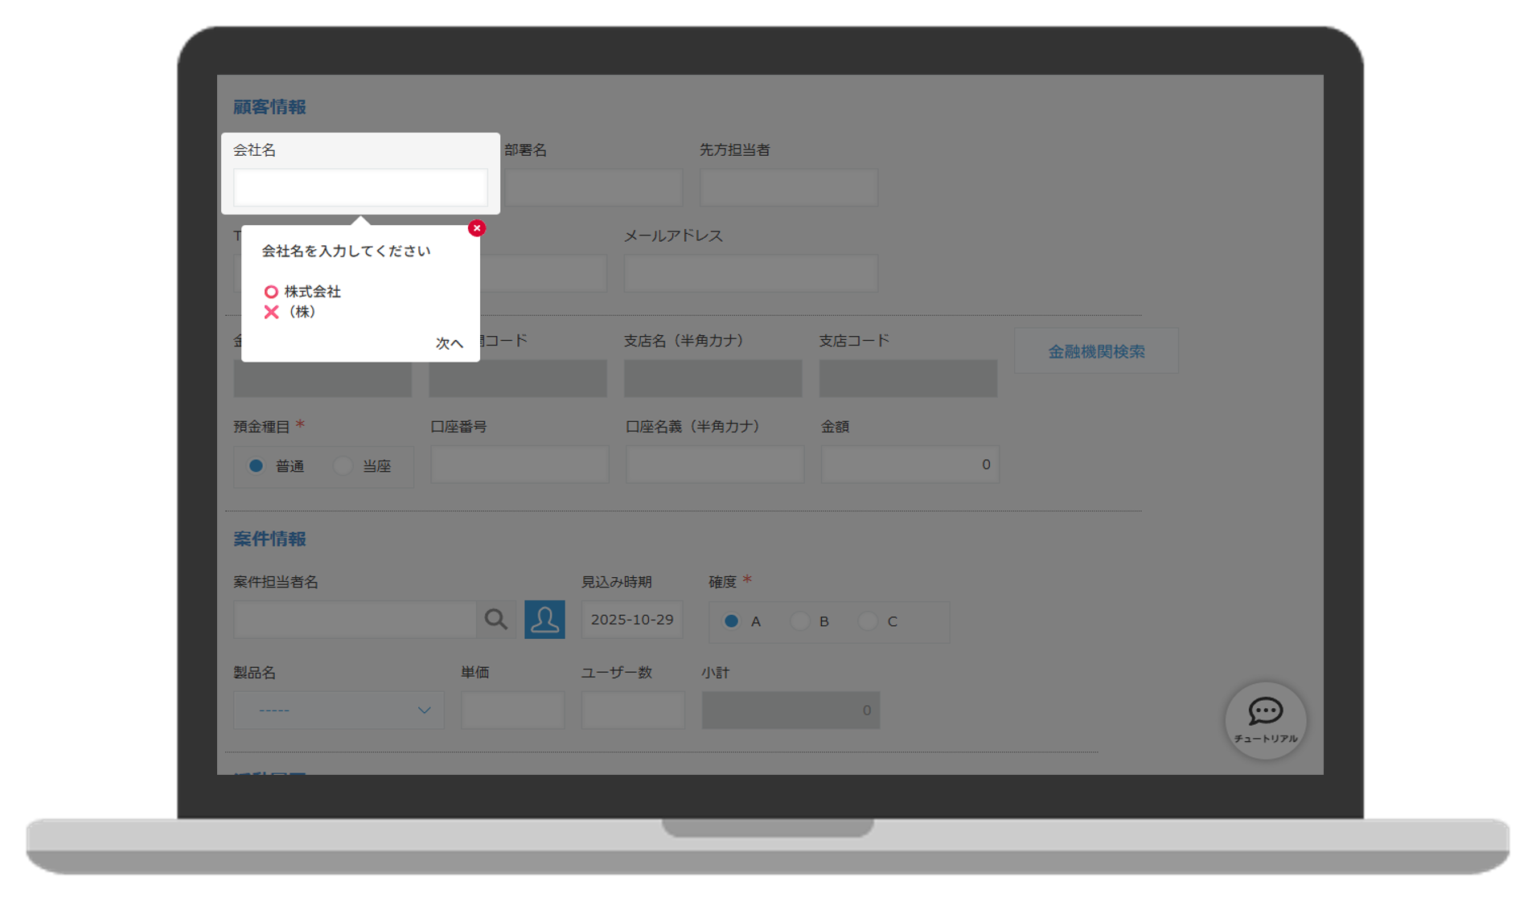Select the 当座 deposit type radio
The image size is (1536, 901).
pyautogui.click(x=343, y=466)
